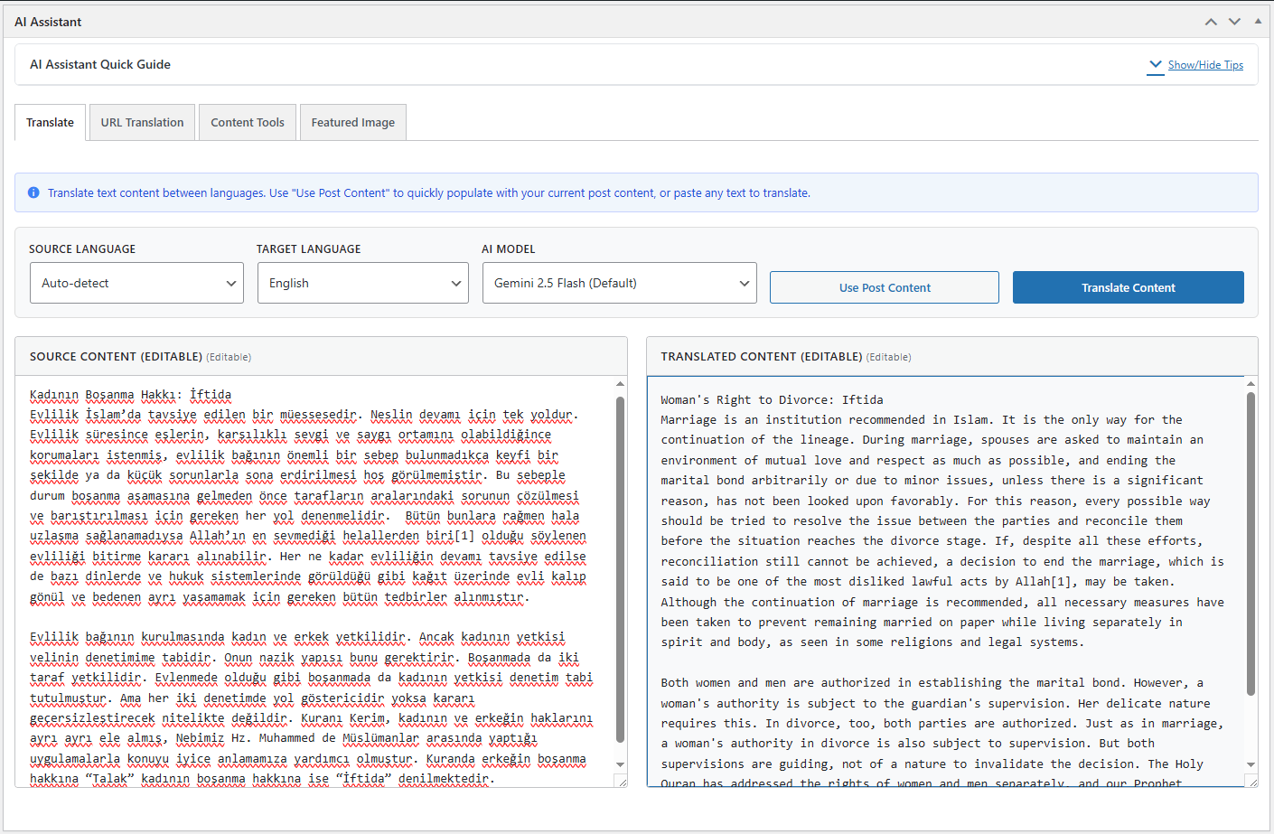
Task: Open the Source Language Auto-detect dropdown
Action: point(136,283)
